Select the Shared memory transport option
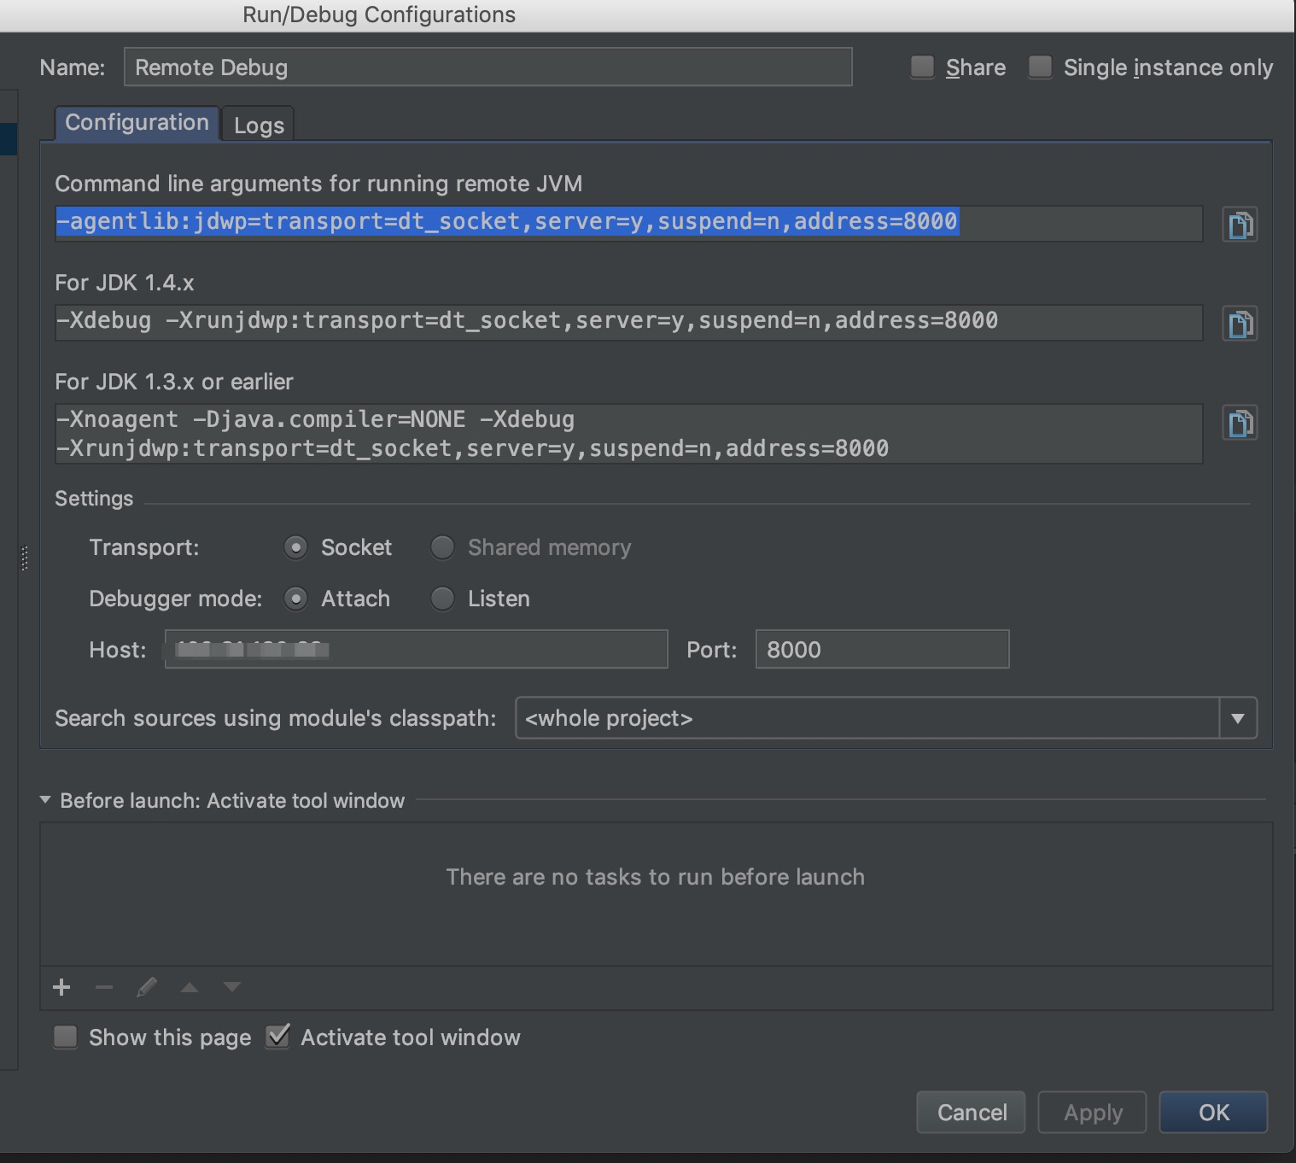The height and width of the screenshot is (1163, 1296). point(442,547)
